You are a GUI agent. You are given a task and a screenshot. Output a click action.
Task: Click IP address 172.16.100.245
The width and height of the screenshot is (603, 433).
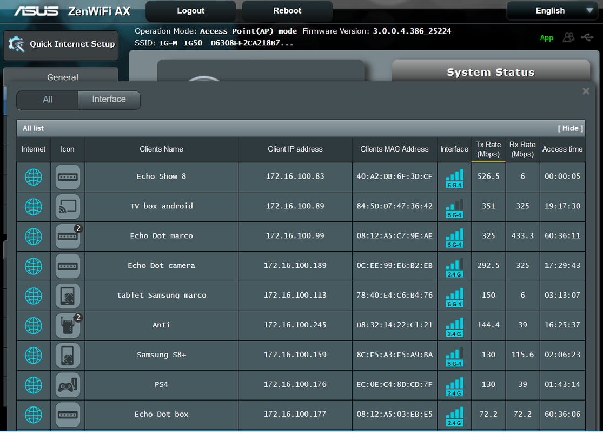295,325
